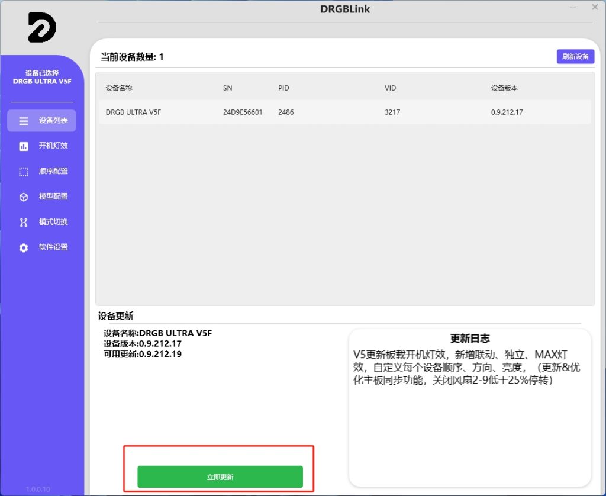This screenshot has height=496, width=606.
Task: Click device version 0.9.212.17 in table
Action: [x=507, y=112]
